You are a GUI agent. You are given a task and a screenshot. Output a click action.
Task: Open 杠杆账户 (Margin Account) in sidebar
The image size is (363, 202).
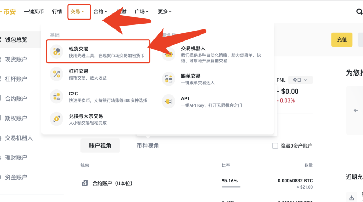pos(16,79)
